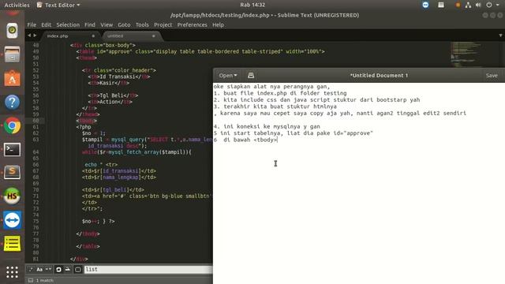
Task: Click the find input field containing list
Action: tap(148, 269)
